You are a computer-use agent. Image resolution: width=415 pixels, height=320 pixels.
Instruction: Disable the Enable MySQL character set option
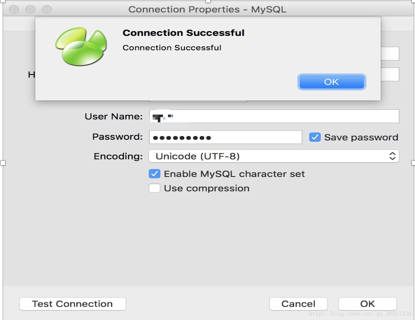click(x=155, y=174)
